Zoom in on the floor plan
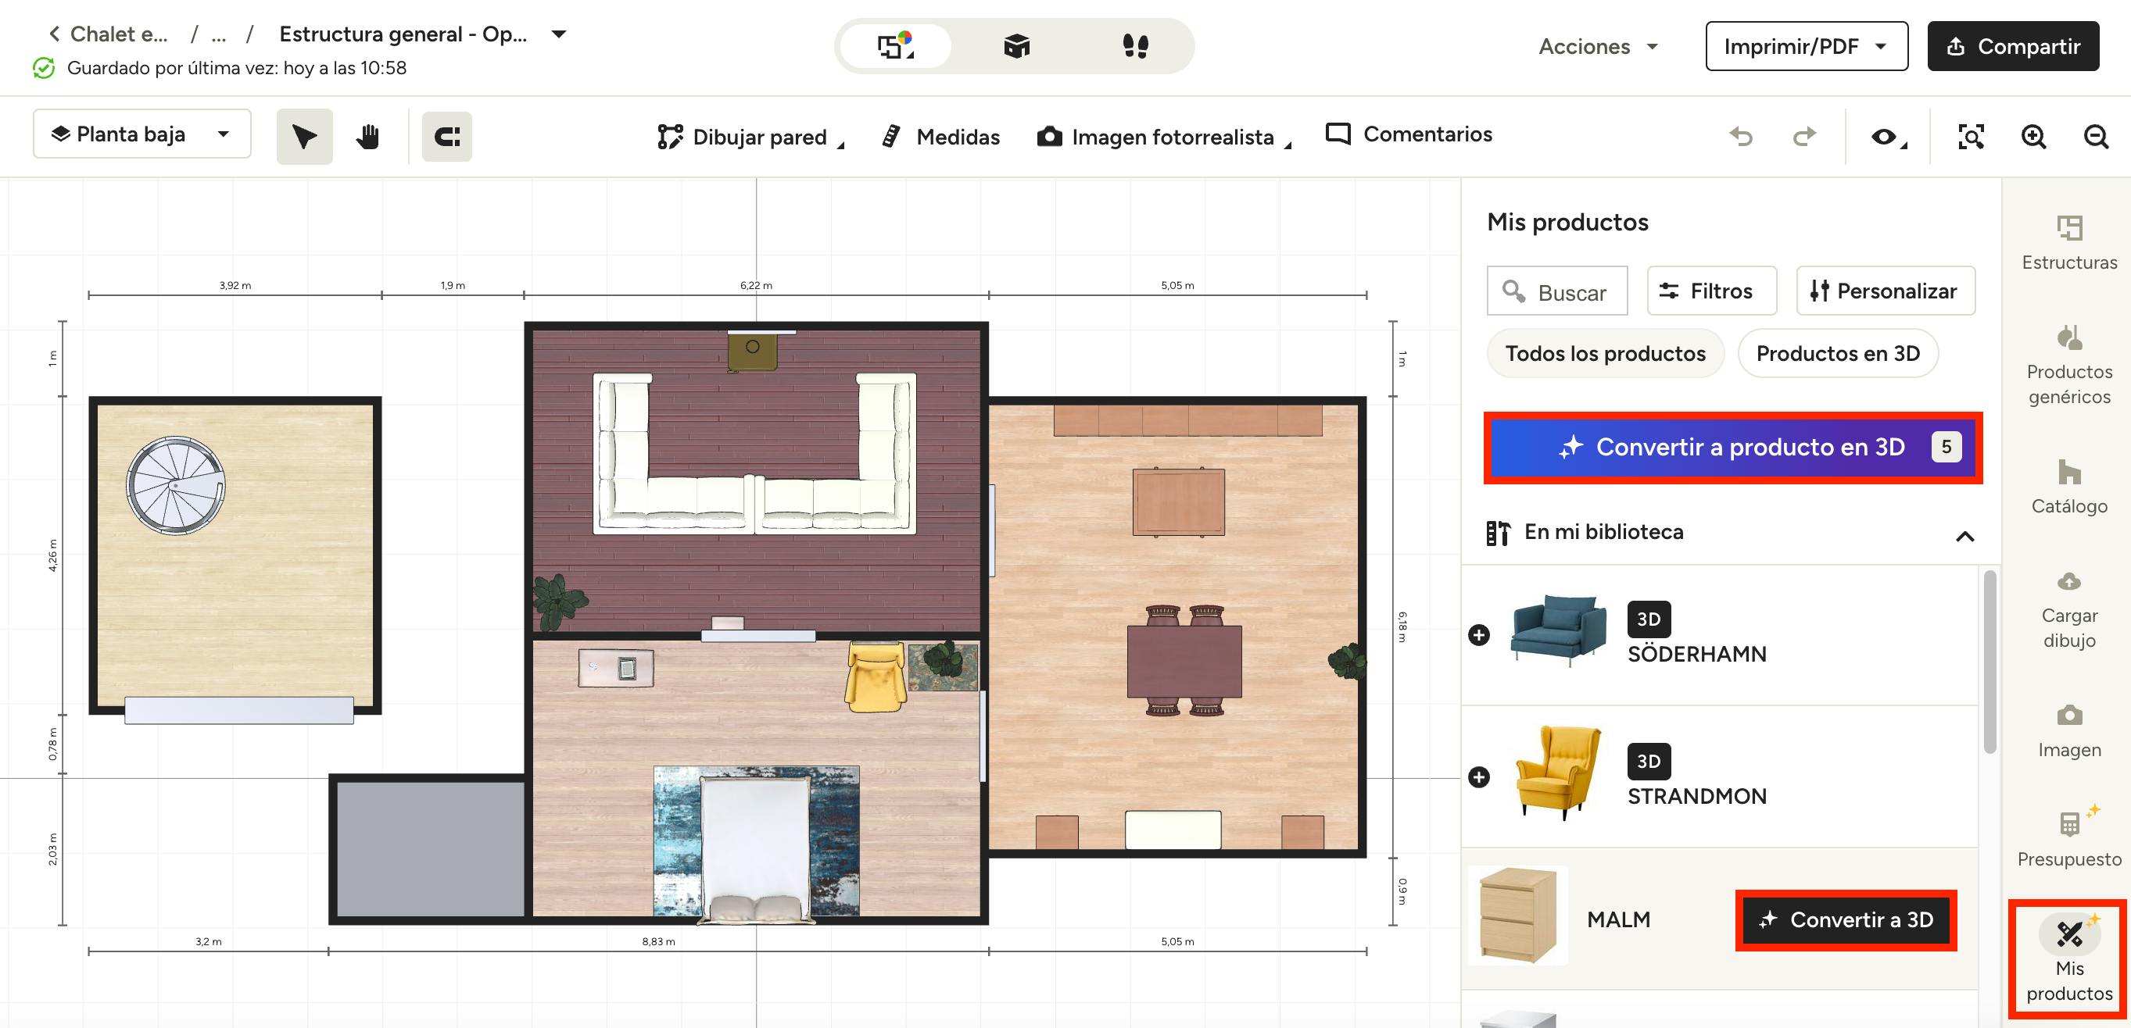The height and width of the screenshot is (1028, 2131). [2033, 137]
